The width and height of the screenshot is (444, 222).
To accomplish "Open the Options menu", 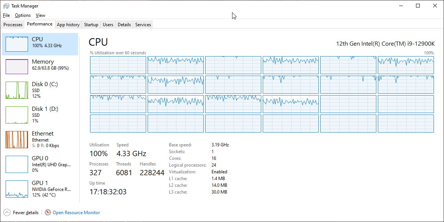I will [23, 15].
